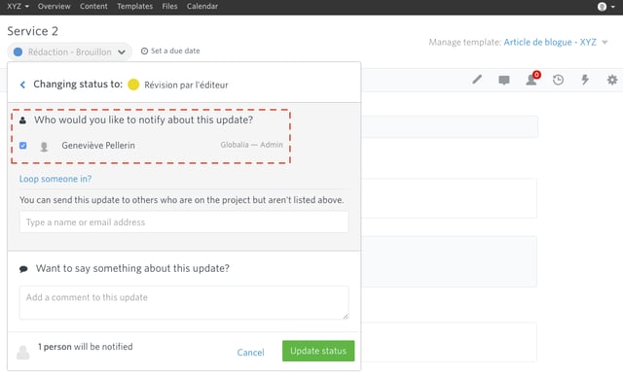Open the Overview menu item

pos(55,7)
